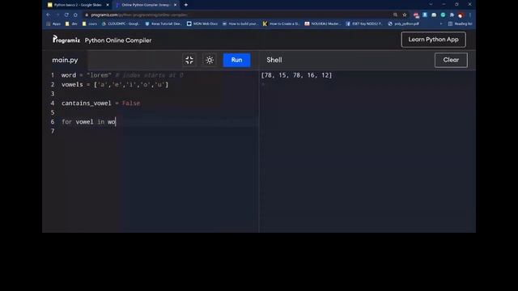Reload the current page
Screen dimensions: 518x291
66,15
